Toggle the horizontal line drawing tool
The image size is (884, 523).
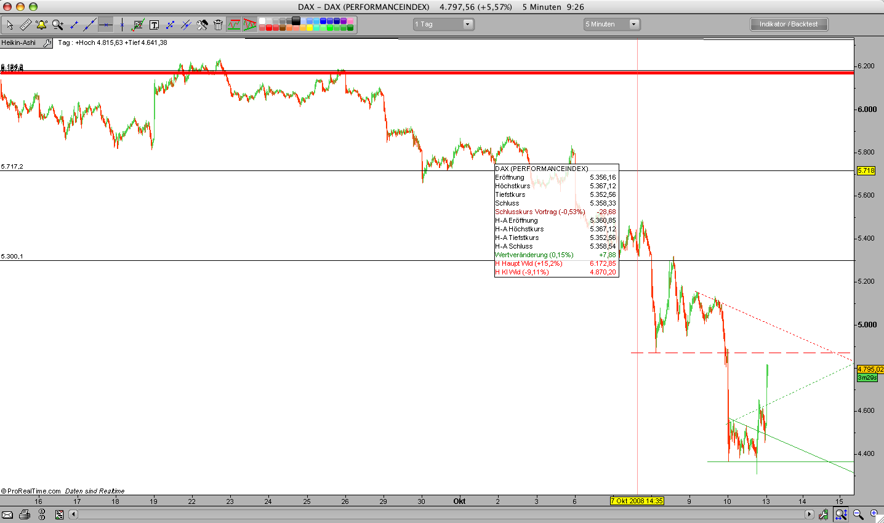pos(106,25)
